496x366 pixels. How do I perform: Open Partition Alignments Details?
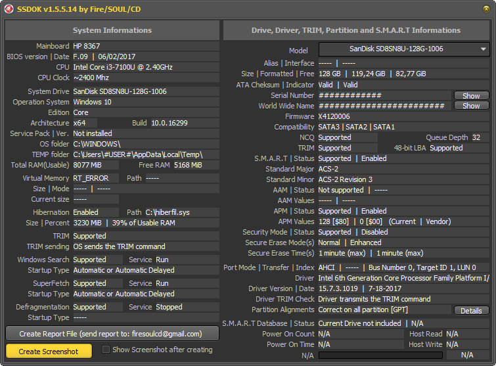471,311
